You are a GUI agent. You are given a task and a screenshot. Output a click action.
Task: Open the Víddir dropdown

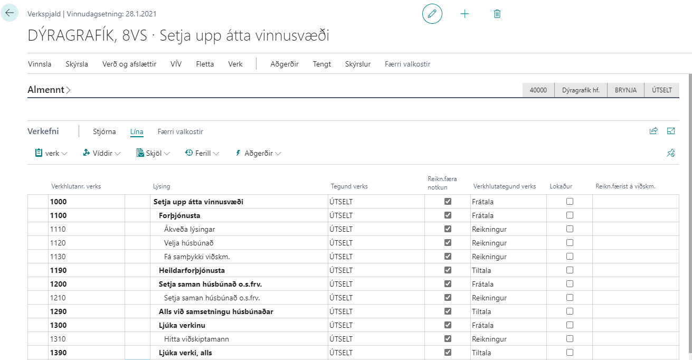(x=102, y=153)
